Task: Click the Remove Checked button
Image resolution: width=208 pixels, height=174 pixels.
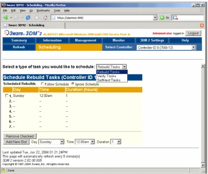Action: pyautogui.click(x=20, y=136)
